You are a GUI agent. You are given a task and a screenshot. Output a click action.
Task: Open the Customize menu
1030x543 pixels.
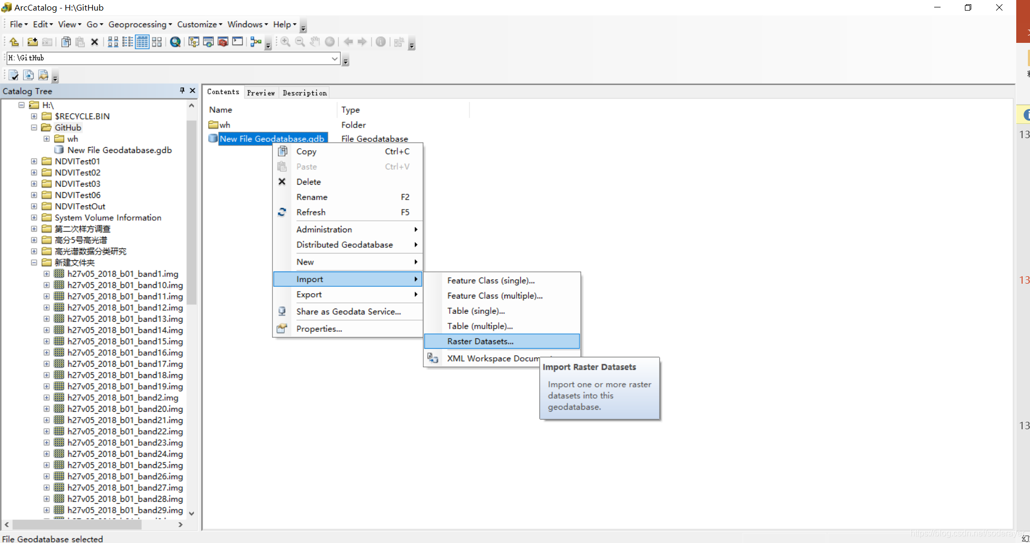pos(200,24)
